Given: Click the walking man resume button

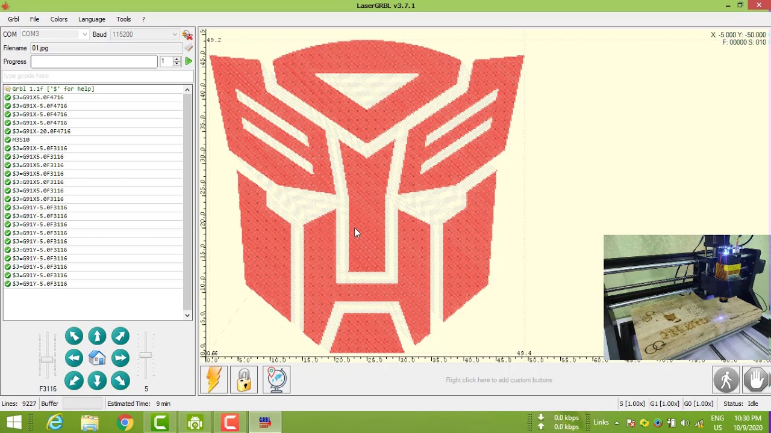Looking at the screenshot, I should point(726,380).
